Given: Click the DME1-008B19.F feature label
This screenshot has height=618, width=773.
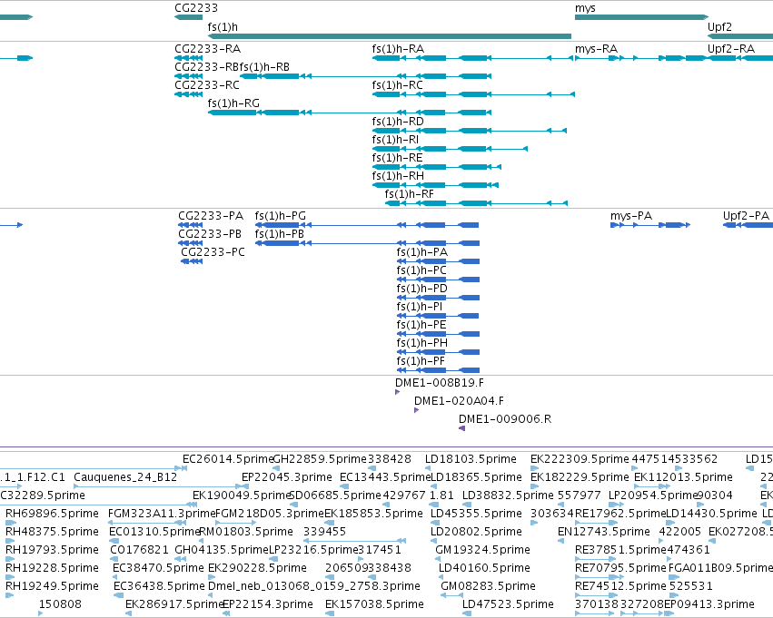Looking at the screenshot, I should coord(440,383).
